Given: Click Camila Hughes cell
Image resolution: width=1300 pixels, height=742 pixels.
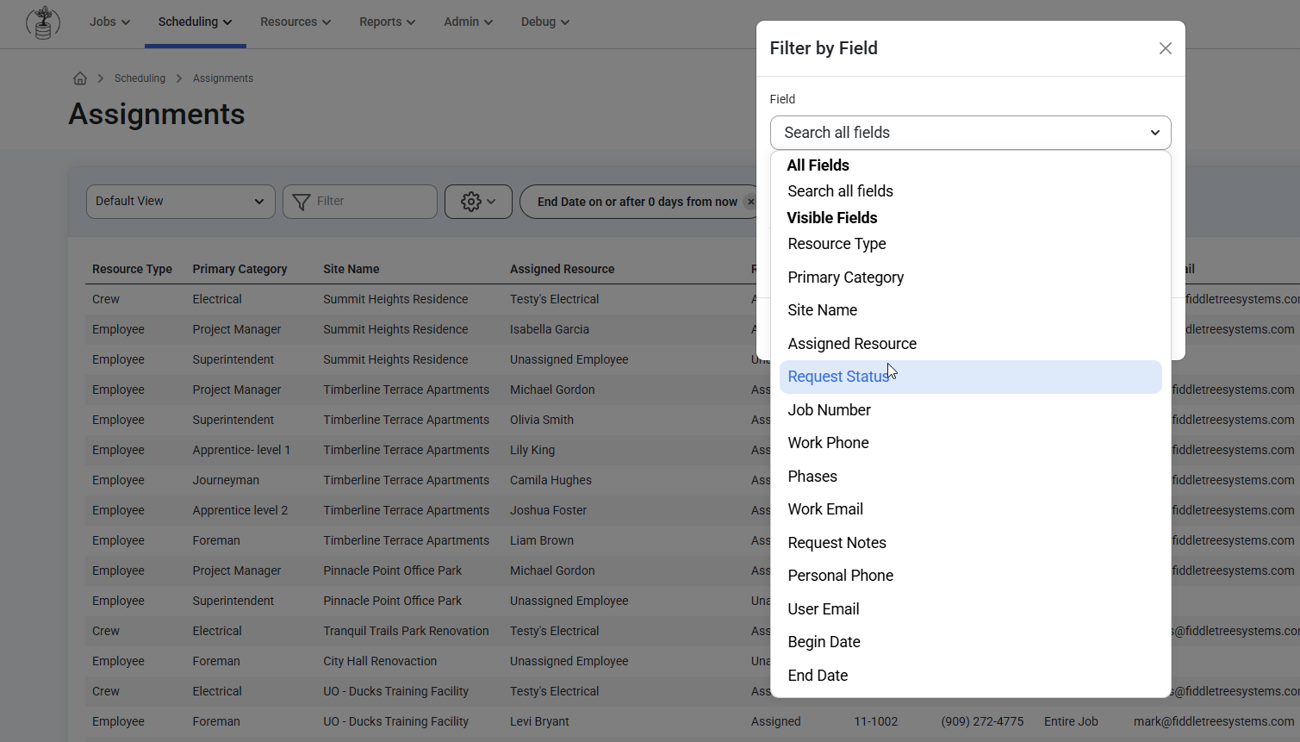Looking at the screenshot, I should pos(550,480).
